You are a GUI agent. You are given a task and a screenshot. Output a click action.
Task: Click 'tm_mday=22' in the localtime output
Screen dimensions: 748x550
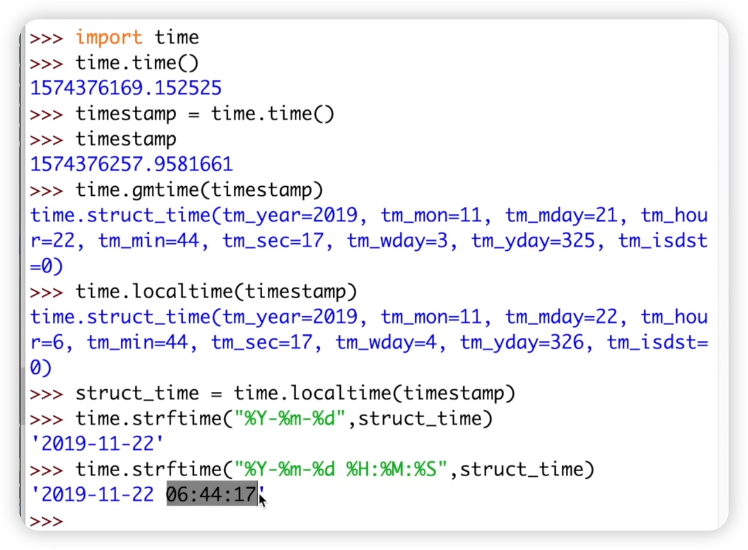tap(561, 317)
